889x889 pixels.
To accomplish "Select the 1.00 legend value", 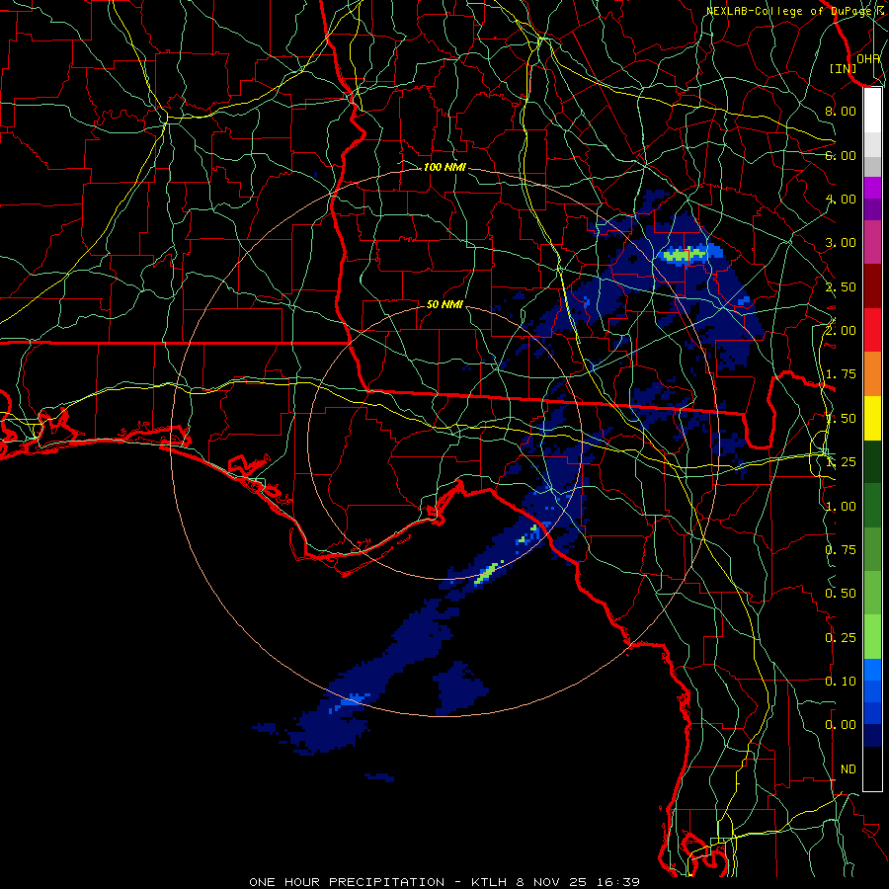I will point(841,507).
